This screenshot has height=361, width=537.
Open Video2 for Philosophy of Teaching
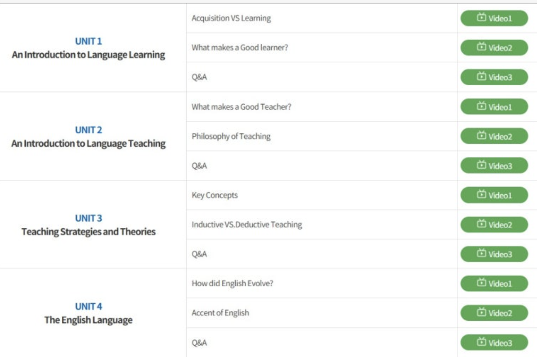[x=494, y=136]
